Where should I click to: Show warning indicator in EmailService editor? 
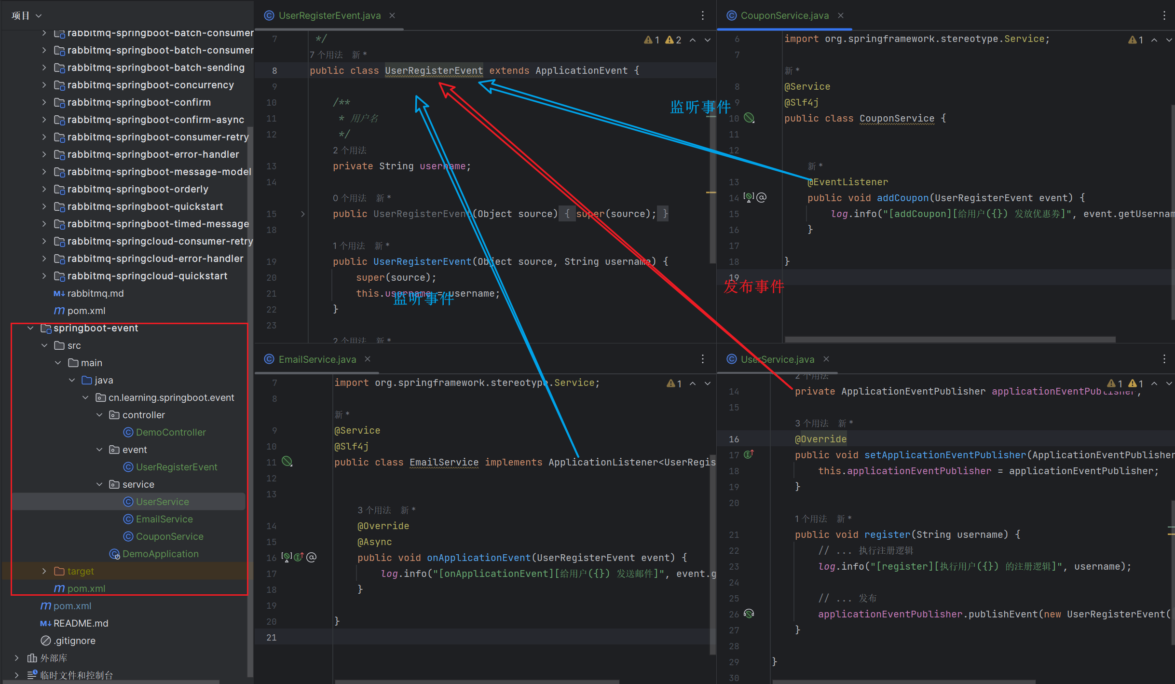coord(674,383)
